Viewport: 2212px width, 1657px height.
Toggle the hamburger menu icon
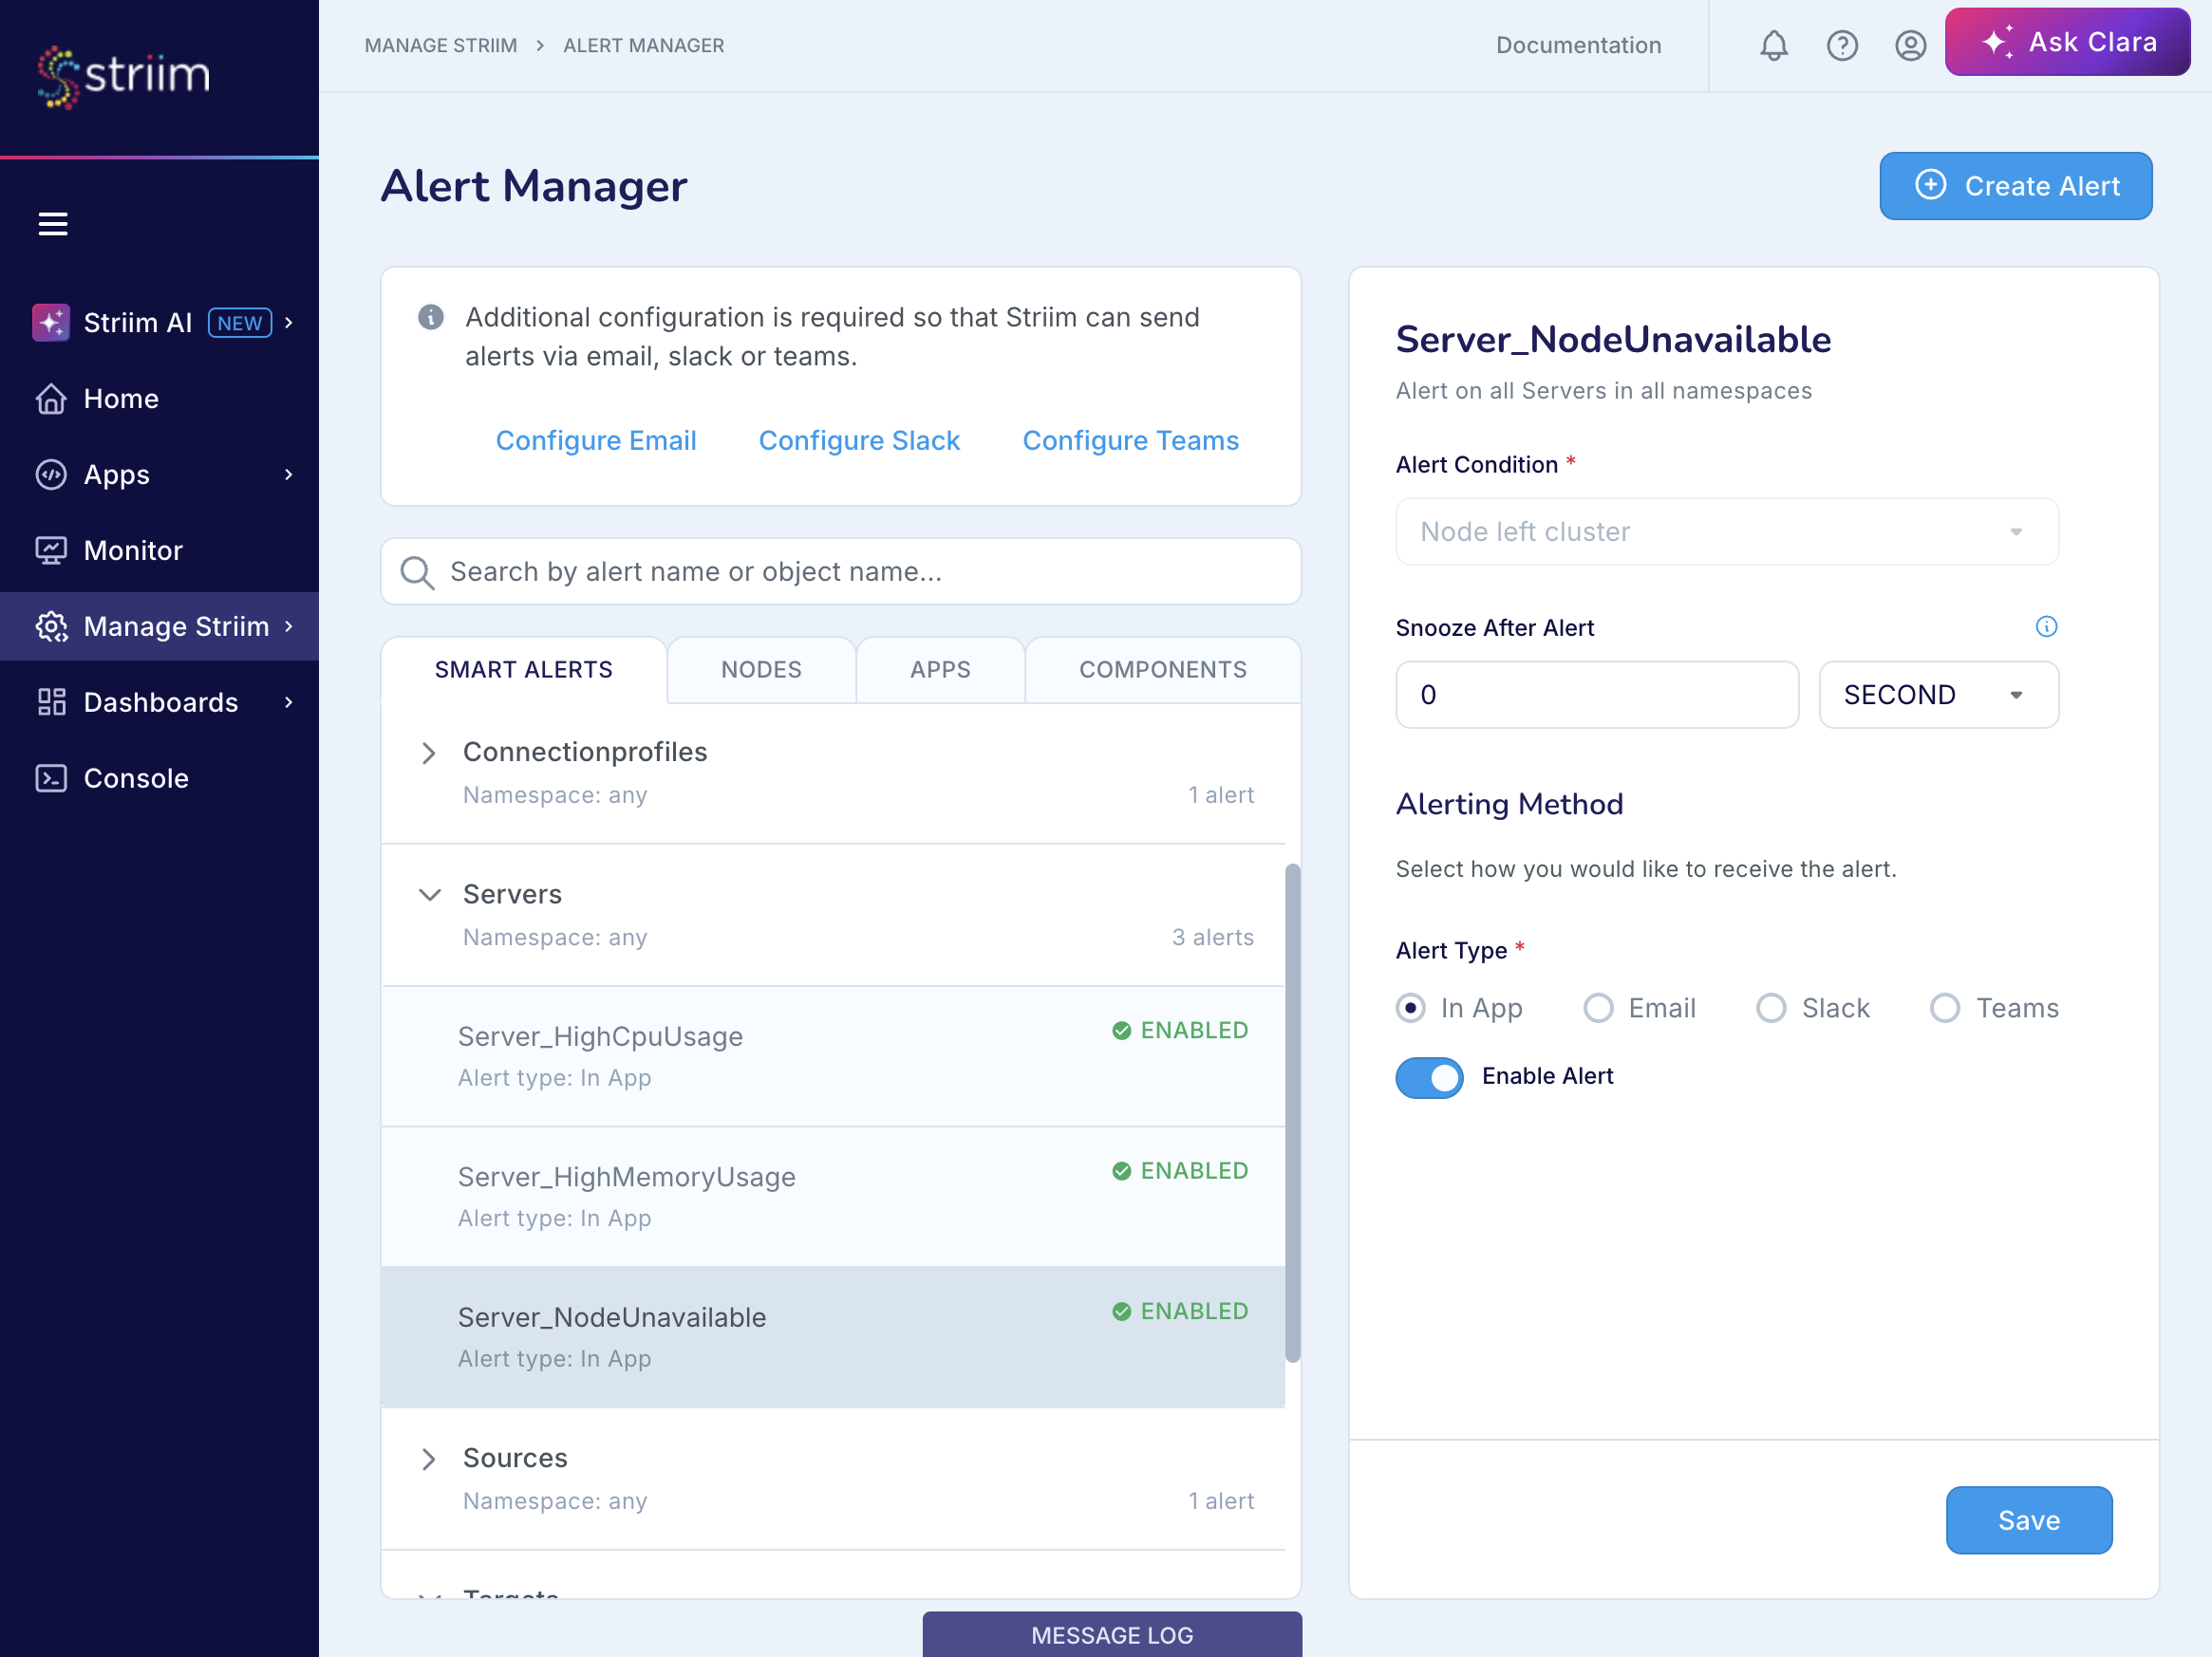coord(53,224)
